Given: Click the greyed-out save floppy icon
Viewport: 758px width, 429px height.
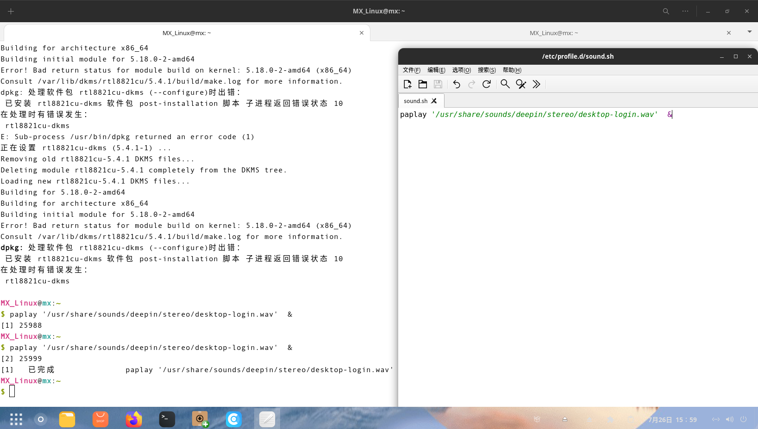Looking at the screenshot, I should click(x=438, y=84).
